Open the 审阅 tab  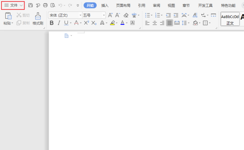coord(157,6)
